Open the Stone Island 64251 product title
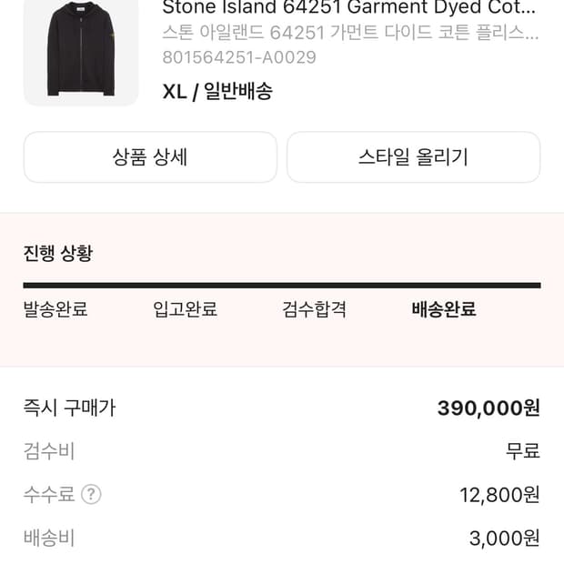The height and width of the screenshot is (564, 564). click(348, 8)
